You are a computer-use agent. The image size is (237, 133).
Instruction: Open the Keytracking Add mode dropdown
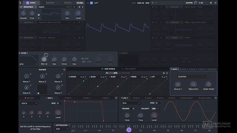(62, 129)
